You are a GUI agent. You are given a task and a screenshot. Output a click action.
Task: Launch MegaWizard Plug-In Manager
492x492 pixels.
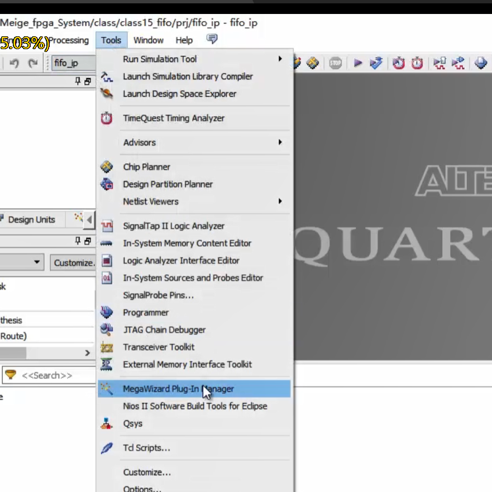point(194,389)
